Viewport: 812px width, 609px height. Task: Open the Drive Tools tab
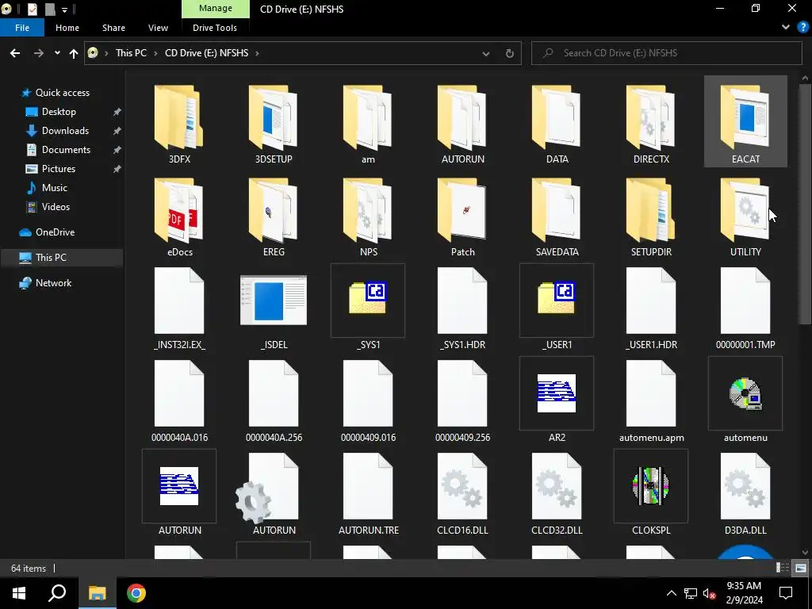click(x=215, y=28)
